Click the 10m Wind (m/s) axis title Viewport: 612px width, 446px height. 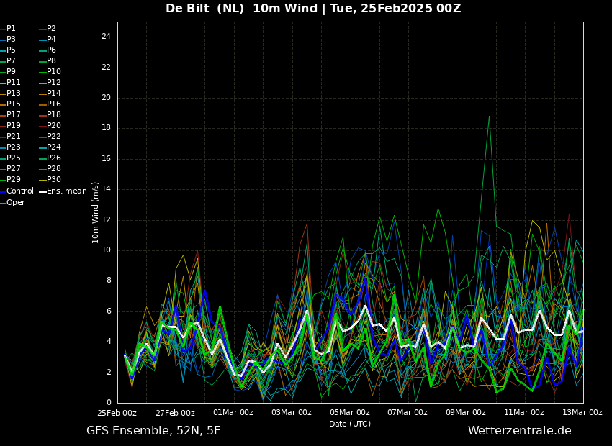95,212
